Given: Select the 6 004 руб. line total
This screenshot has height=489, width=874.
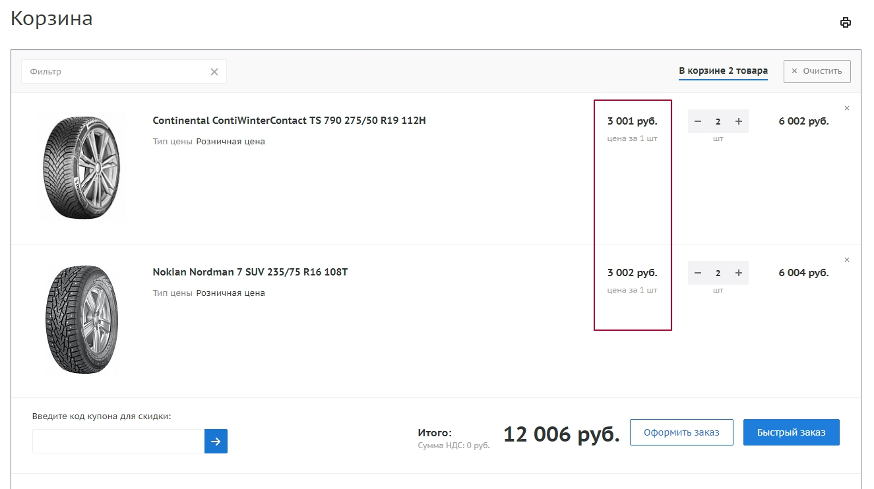Looking at the screenshot, I should [803, 273].
